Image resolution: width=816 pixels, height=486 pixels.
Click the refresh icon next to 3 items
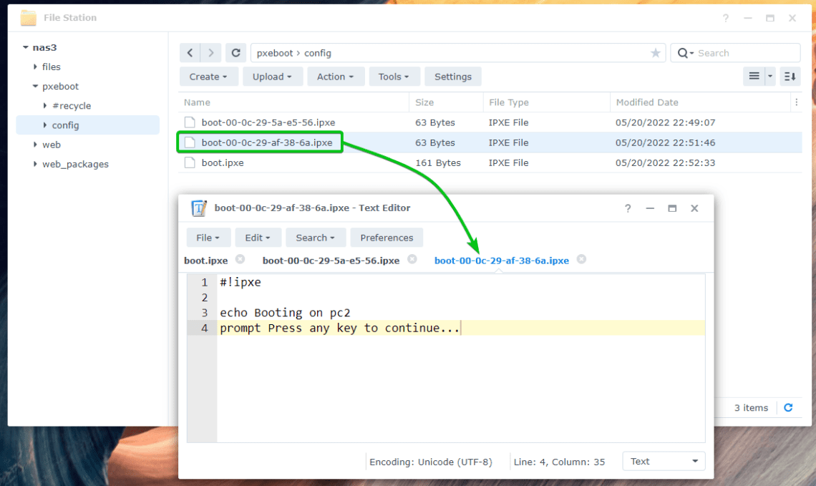click(788, 407)
